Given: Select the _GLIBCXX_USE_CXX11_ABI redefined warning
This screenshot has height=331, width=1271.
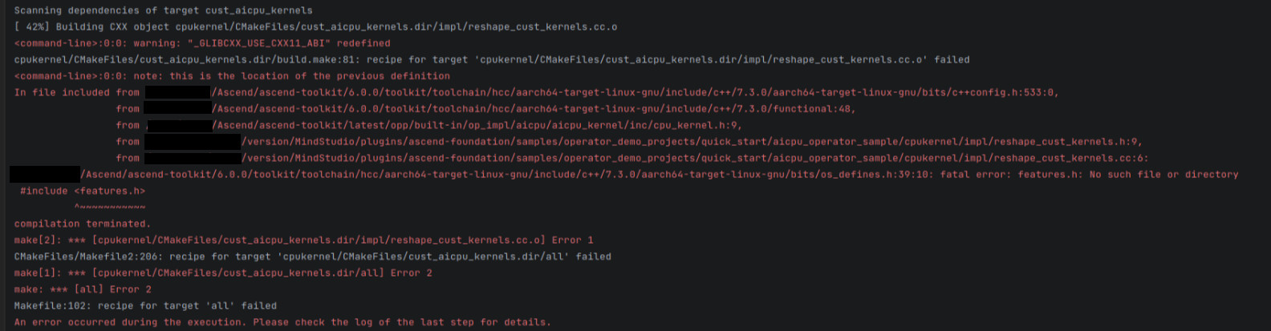Looking at the screenshot, I should pyautogui.click(x=202, y=43).
